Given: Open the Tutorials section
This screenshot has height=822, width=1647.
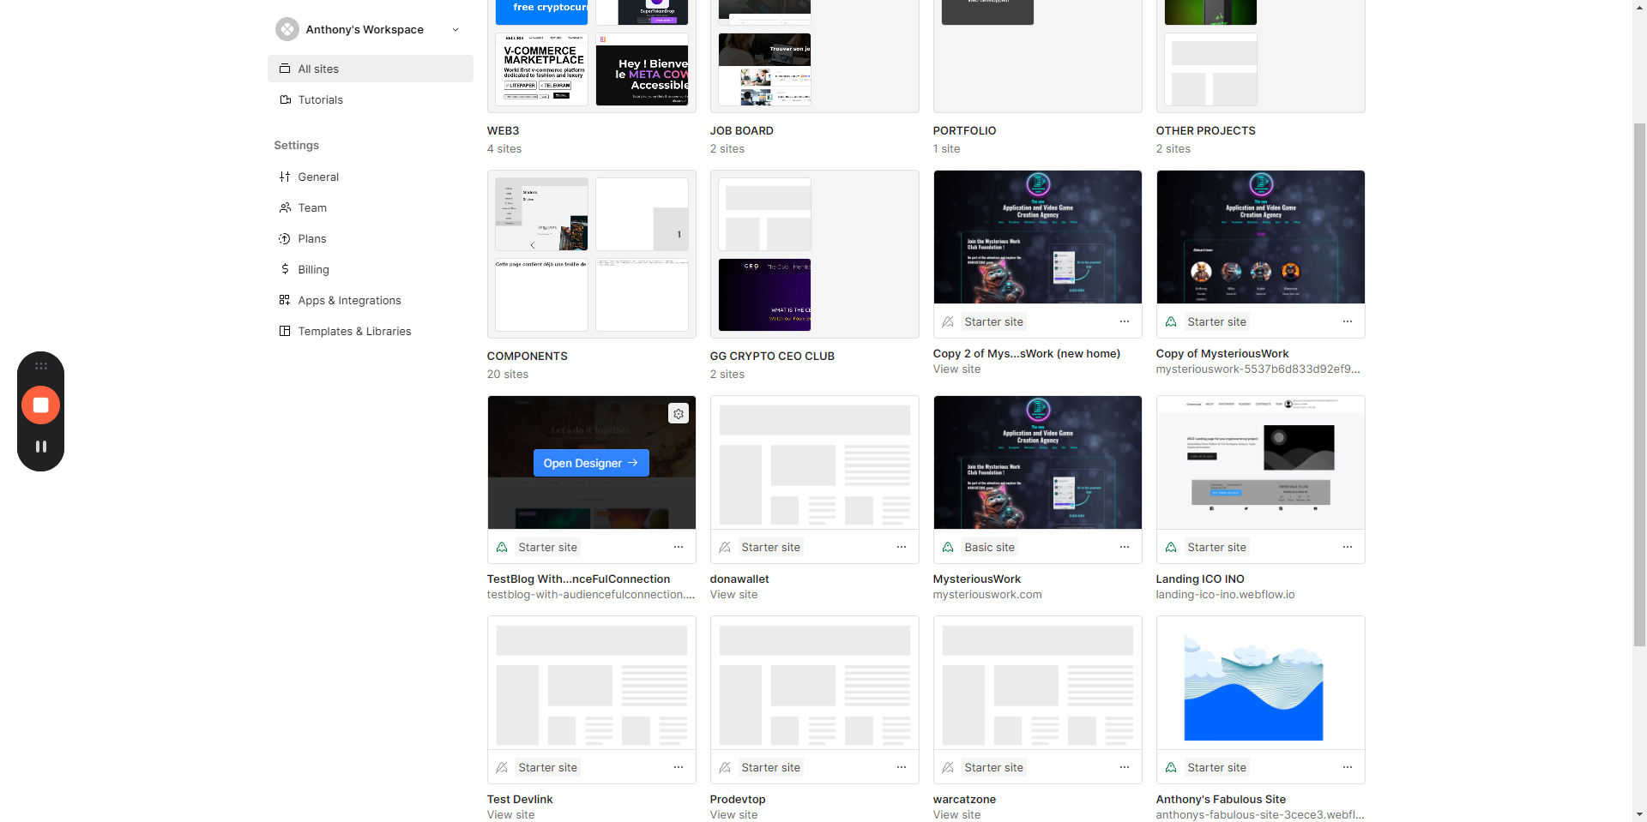Looking at the screenshot, I should [x=371, y=99].
